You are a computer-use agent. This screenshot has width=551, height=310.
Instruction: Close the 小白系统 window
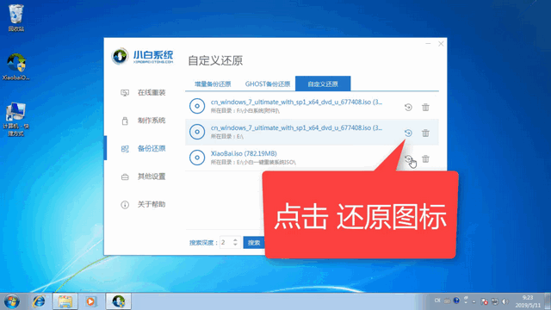[441, 44]
